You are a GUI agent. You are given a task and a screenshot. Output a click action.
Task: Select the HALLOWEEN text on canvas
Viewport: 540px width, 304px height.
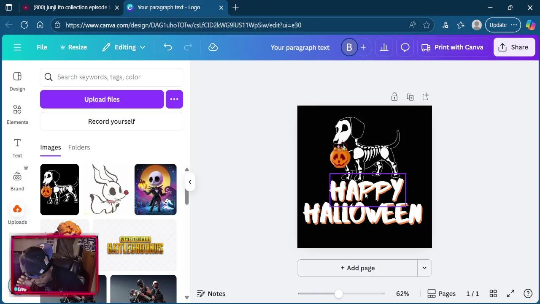point(363,214)
